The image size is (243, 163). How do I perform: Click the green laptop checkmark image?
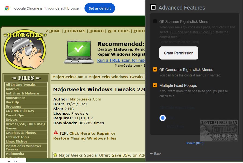(x=79, y=52)
